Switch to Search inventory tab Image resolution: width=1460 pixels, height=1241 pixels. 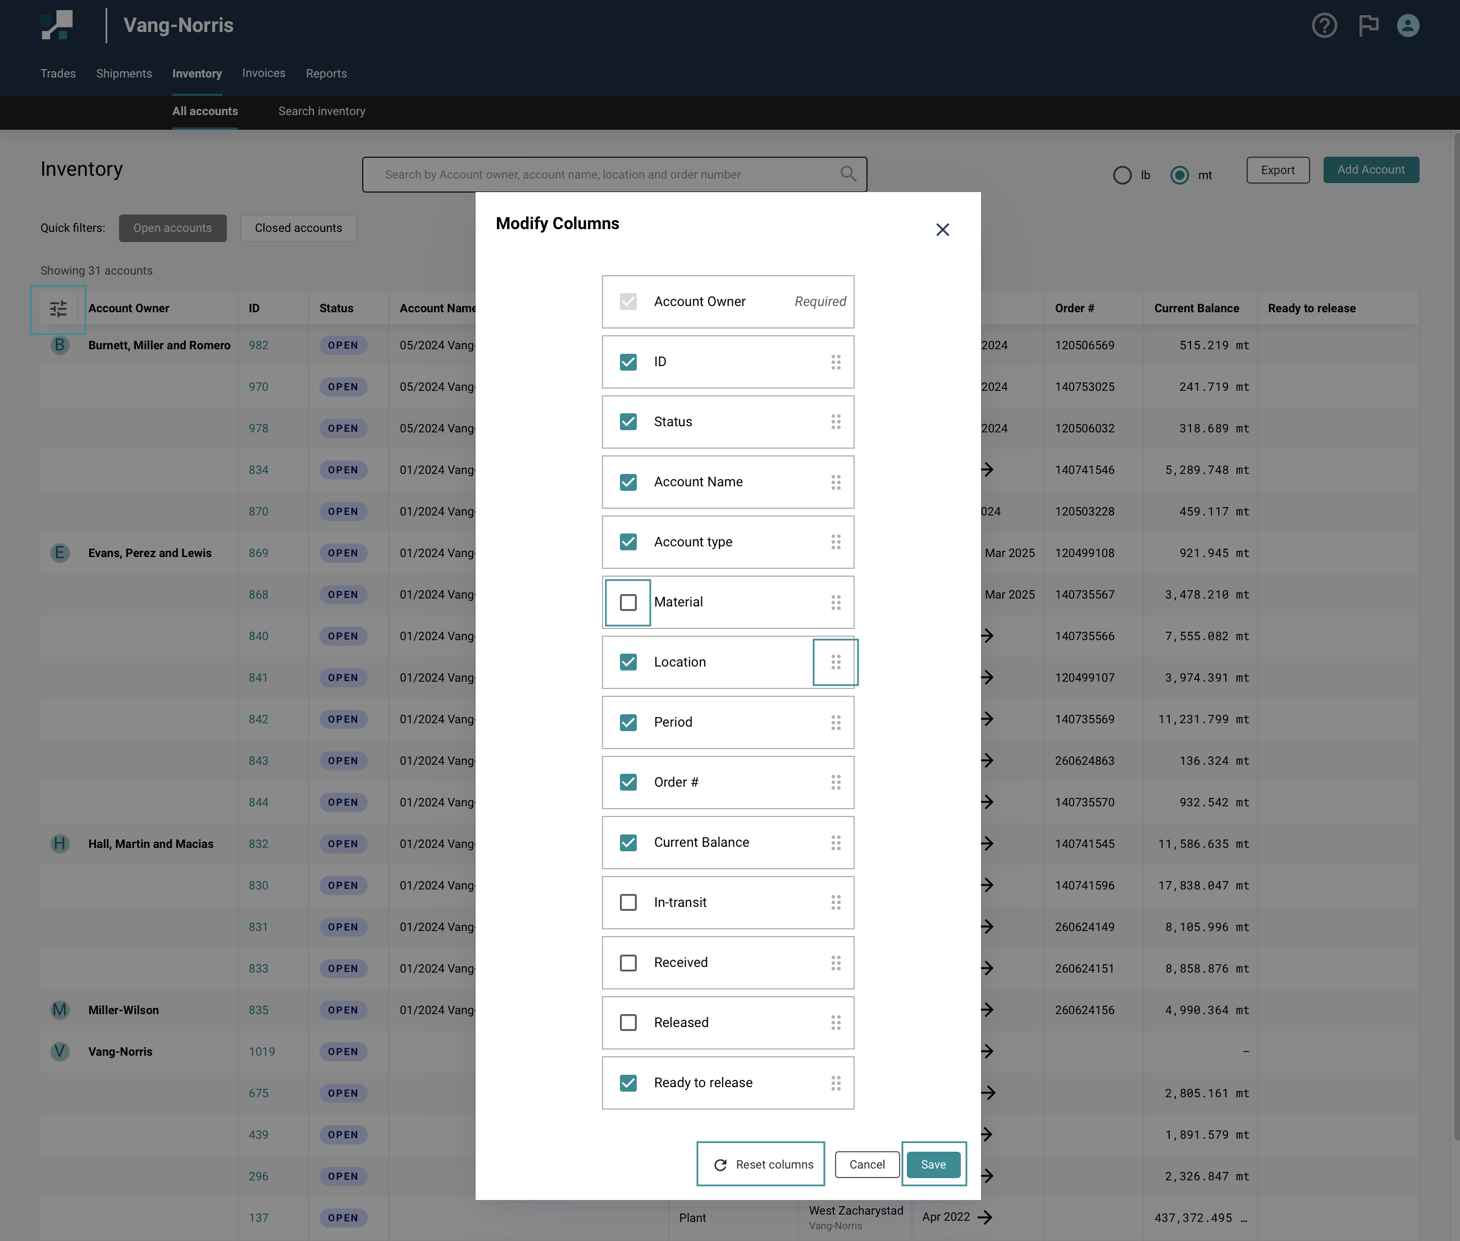click(x=322, y=111)
